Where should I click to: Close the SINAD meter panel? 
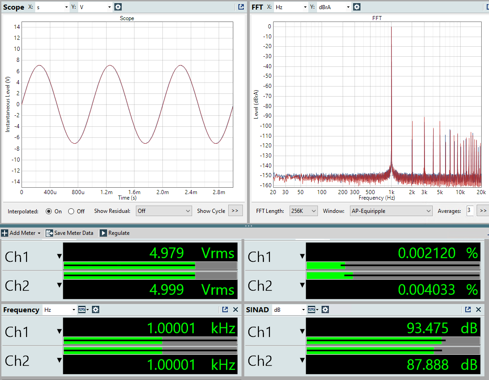point(478,309)
